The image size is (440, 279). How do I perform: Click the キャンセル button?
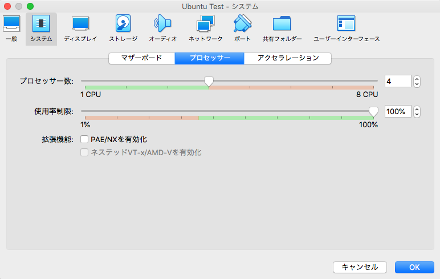pos(360,267)
